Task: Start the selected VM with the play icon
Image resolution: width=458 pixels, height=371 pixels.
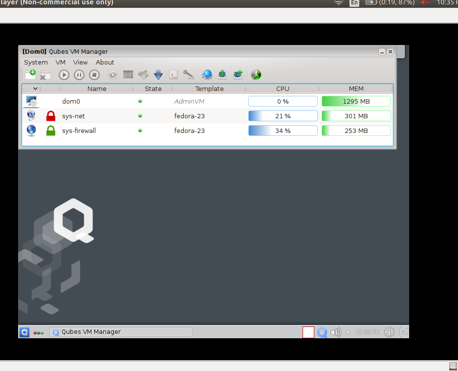Action: 64,74
